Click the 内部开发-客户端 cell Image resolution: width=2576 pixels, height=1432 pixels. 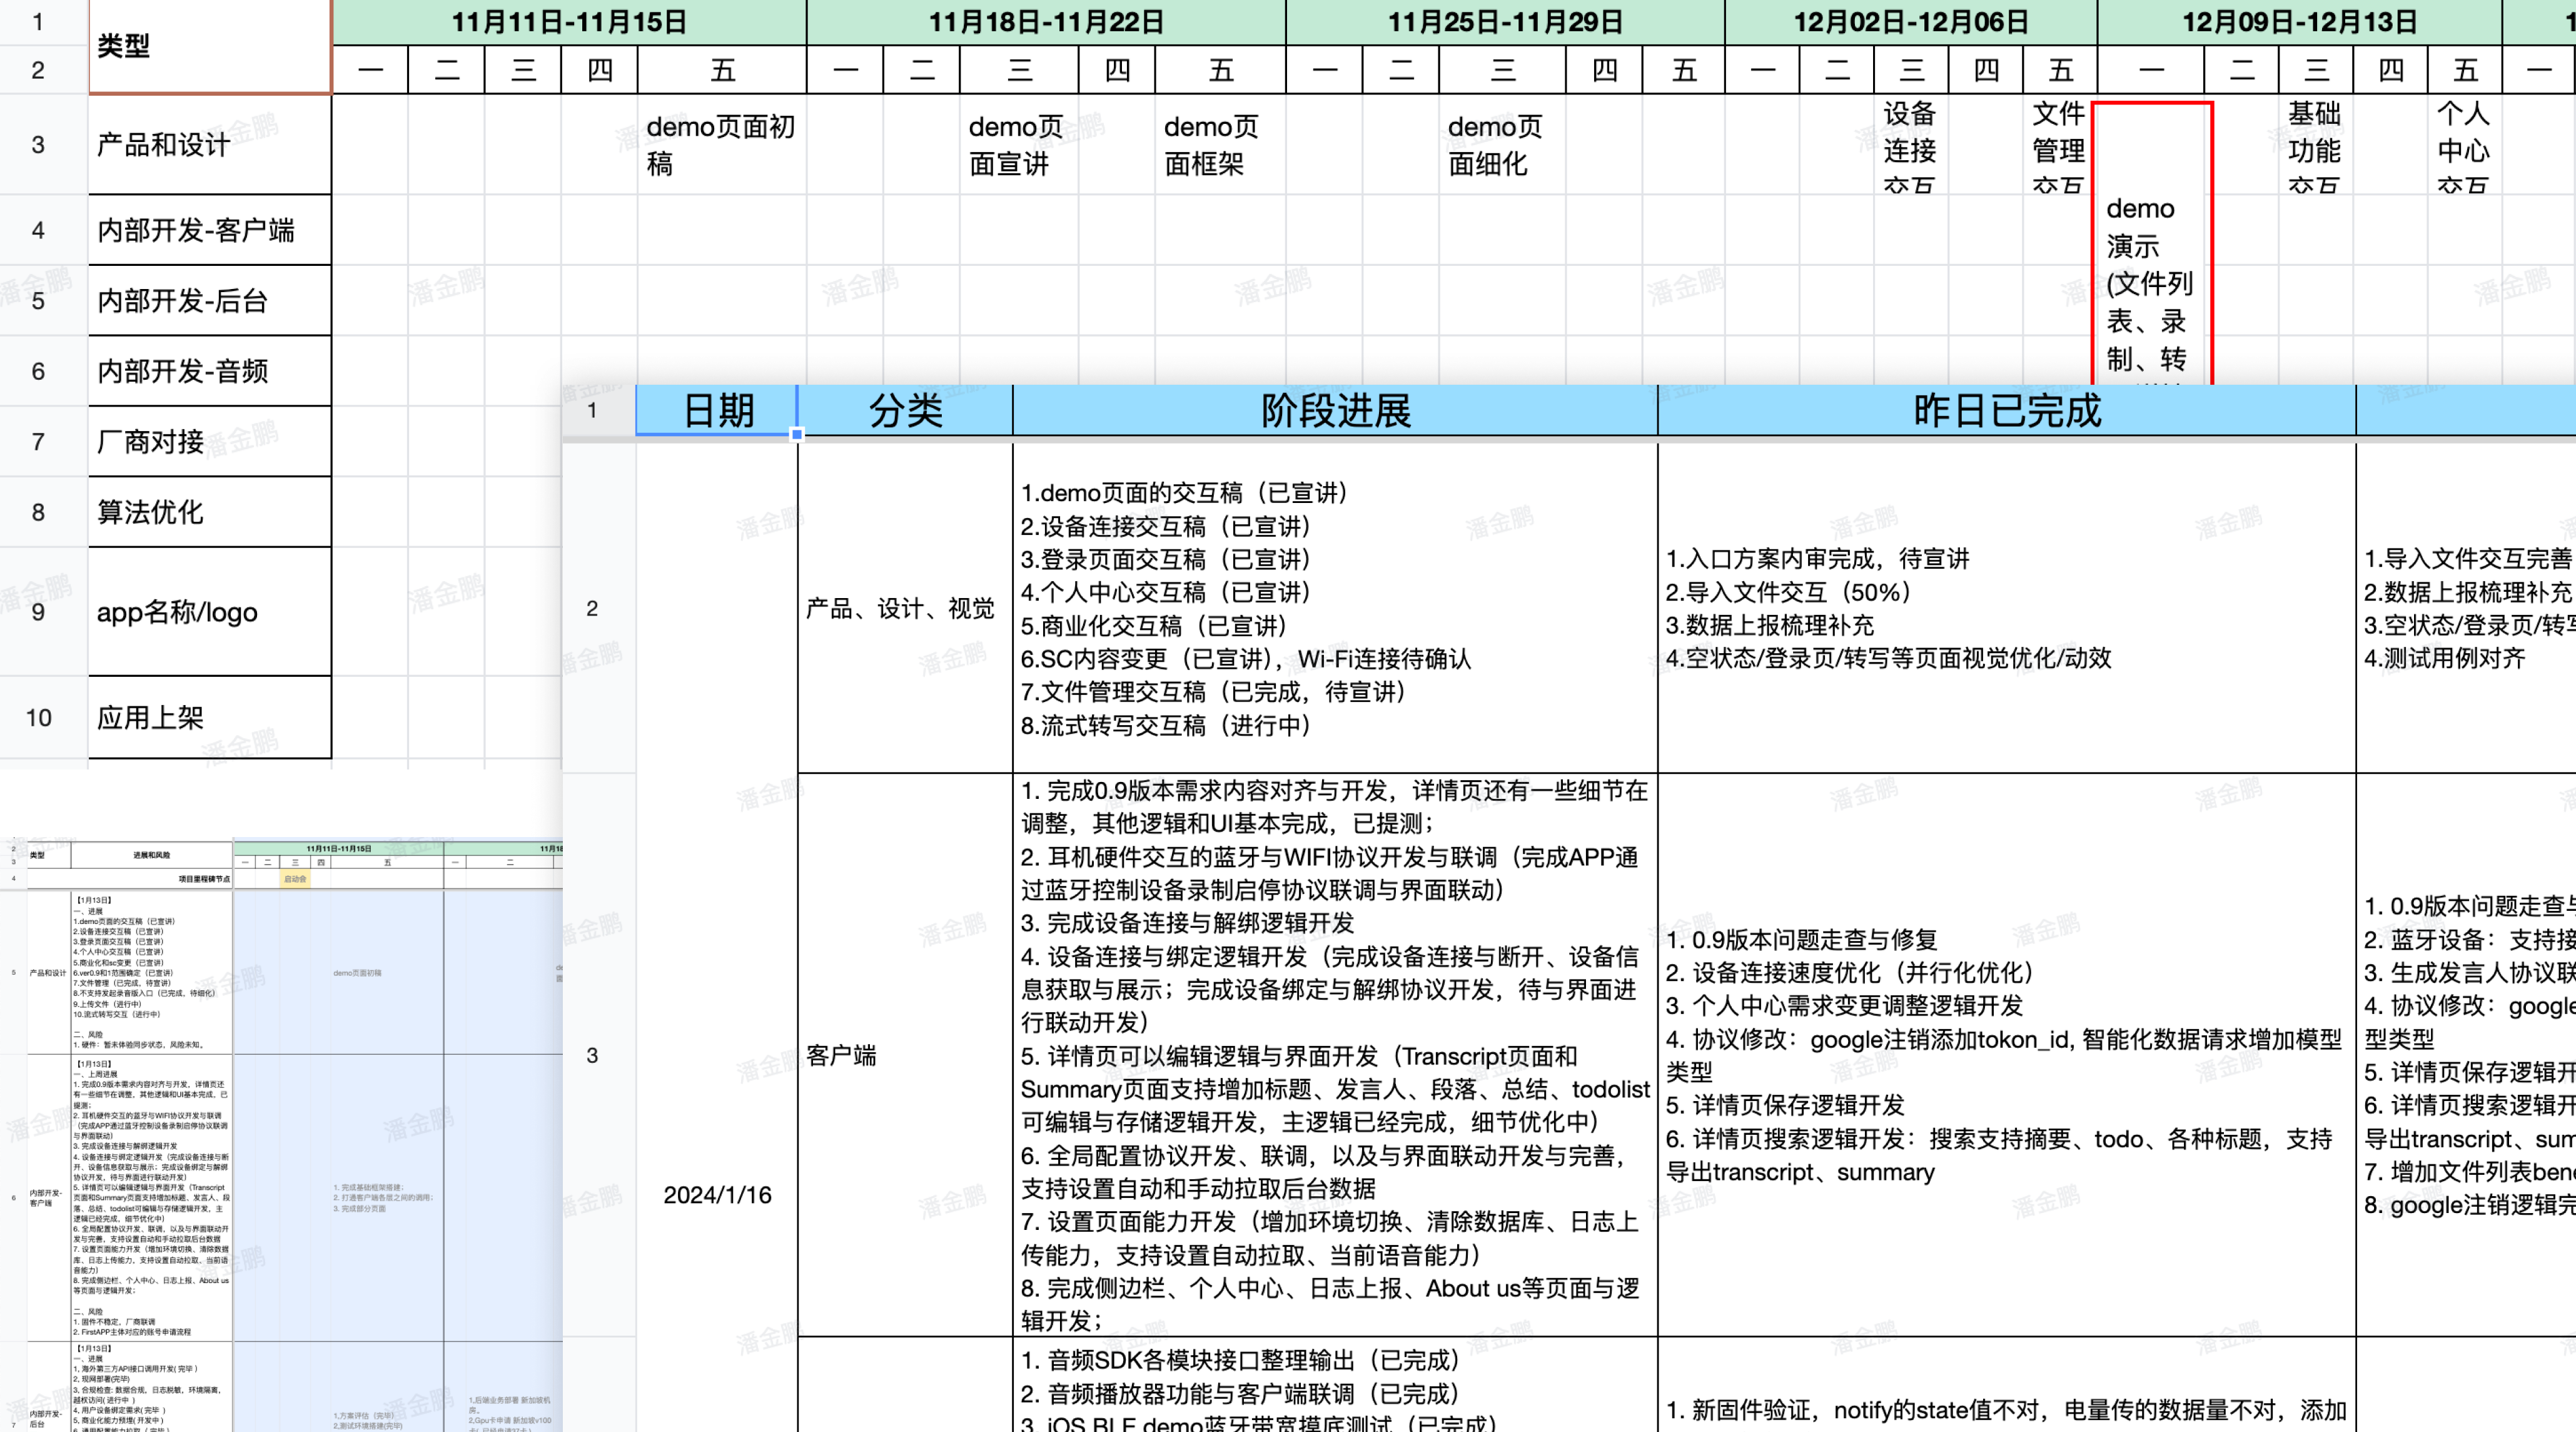210,230
